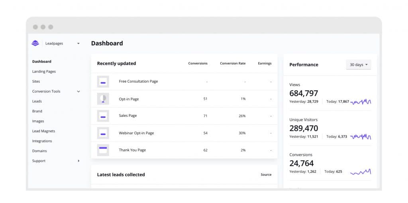Click Yesterday: 1,262 conversions stat
Viewport: 408px width, 203px height.
(303, 172)
